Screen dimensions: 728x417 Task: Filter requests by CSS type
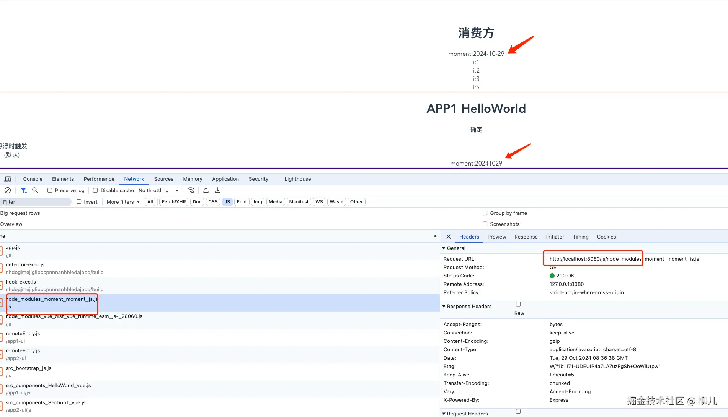213,202
